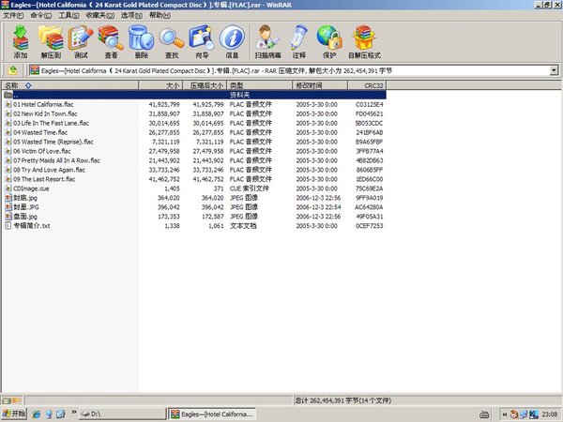The height and width of the screenshot is (422, 563).
Task: Click the 注释 (Comment) toolbar icon
Action: tap(299, 41)
